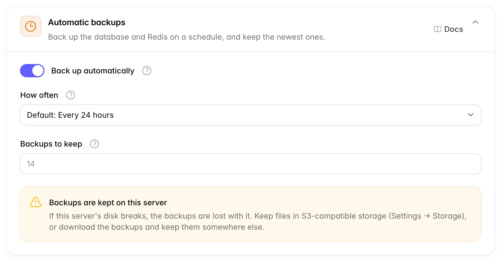Open the Docs link
Viewport: 501px width, 261px height.
pyautogui.click(x=448, y=29)
